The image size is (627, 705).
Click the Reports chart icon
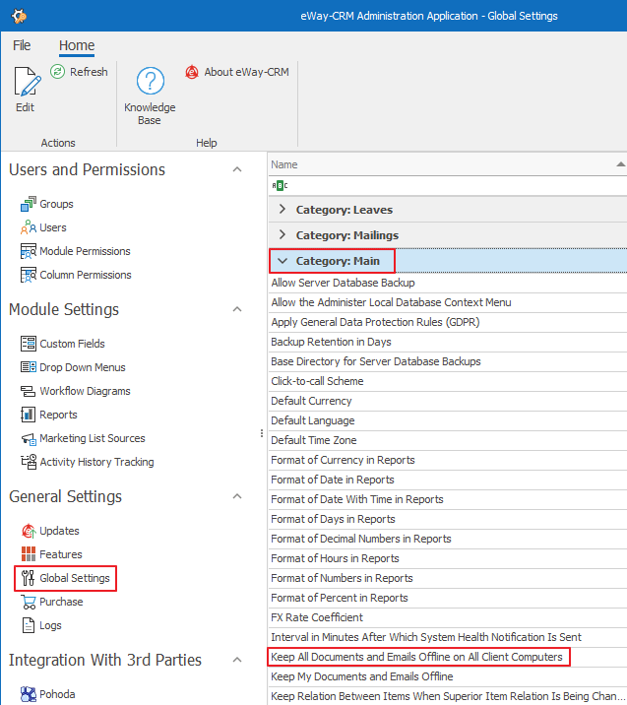point(29,415)
